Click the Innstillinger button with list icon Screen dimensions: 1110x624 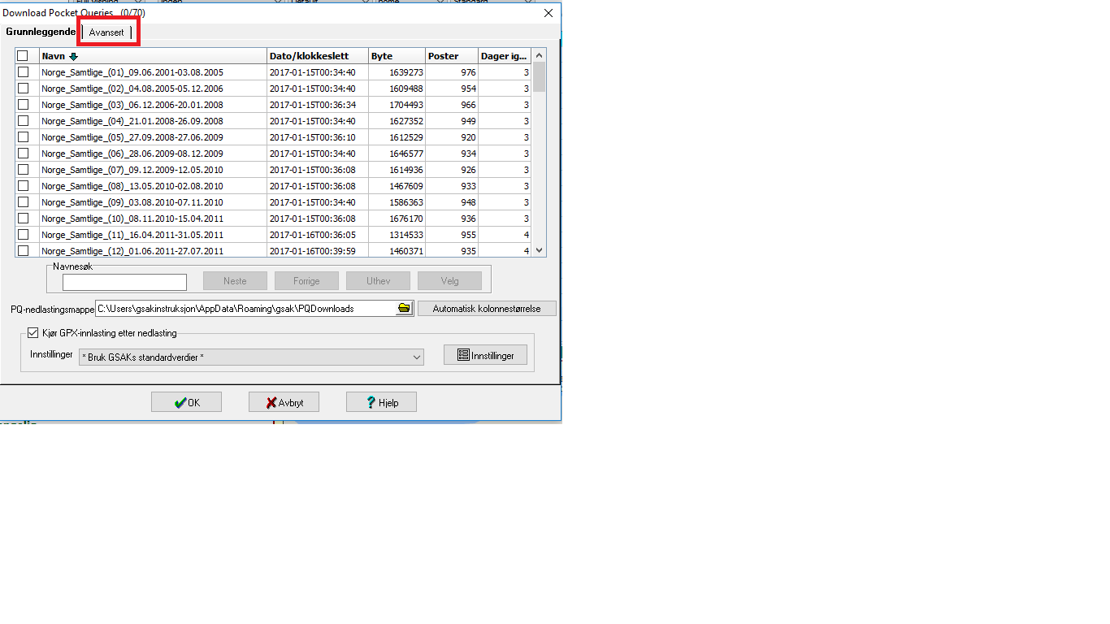[485, 355]
